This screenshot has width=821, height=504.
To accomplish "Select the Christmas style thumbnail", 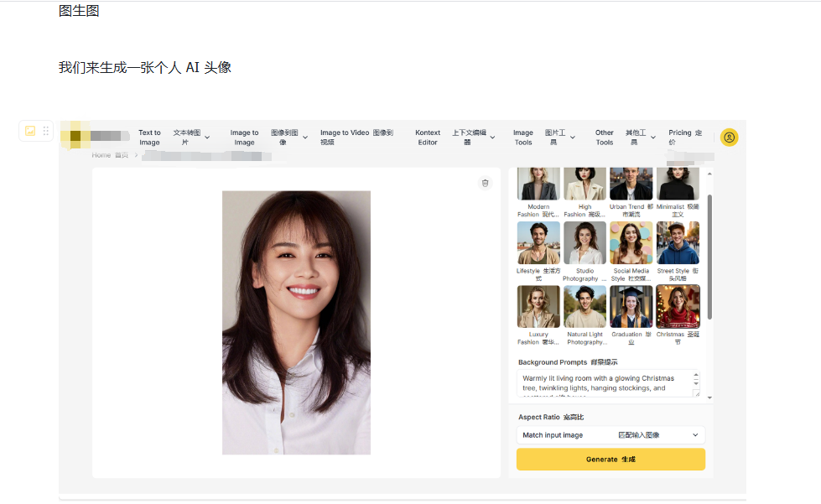I will click(x=678, y=307).
